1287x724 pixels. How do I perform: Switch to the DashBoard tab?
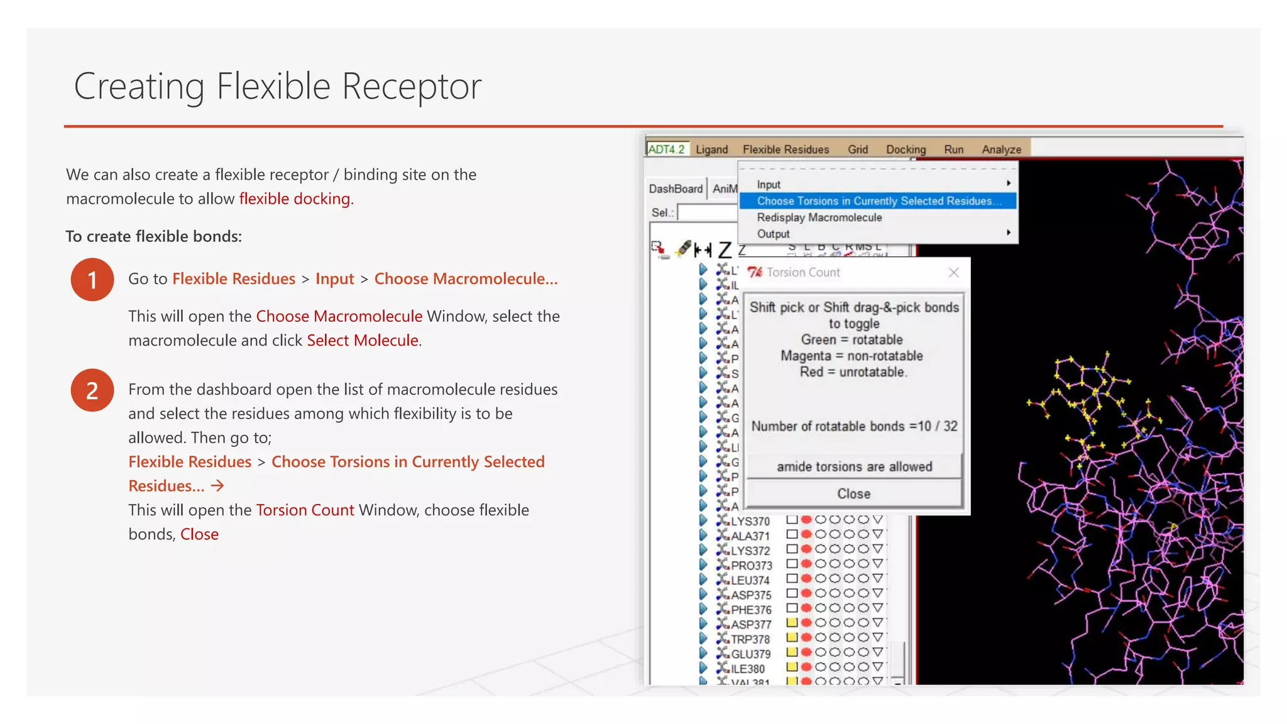pos(676,189)
